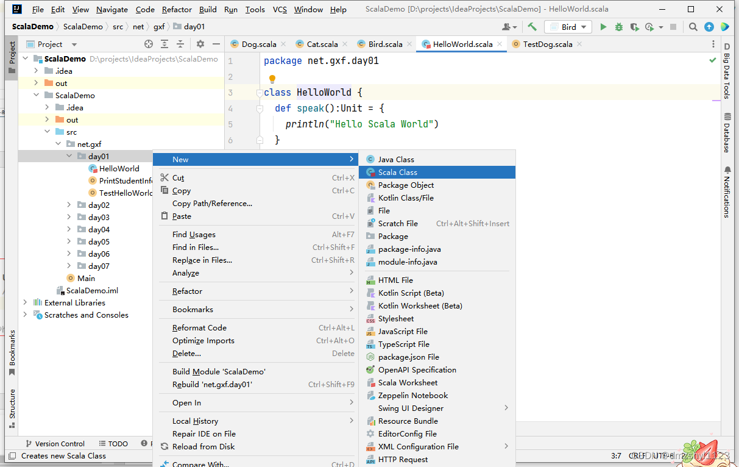Screen dimensions: 739x467
Task: Expand Scratches and Consoles node
Action: (25, 315)
